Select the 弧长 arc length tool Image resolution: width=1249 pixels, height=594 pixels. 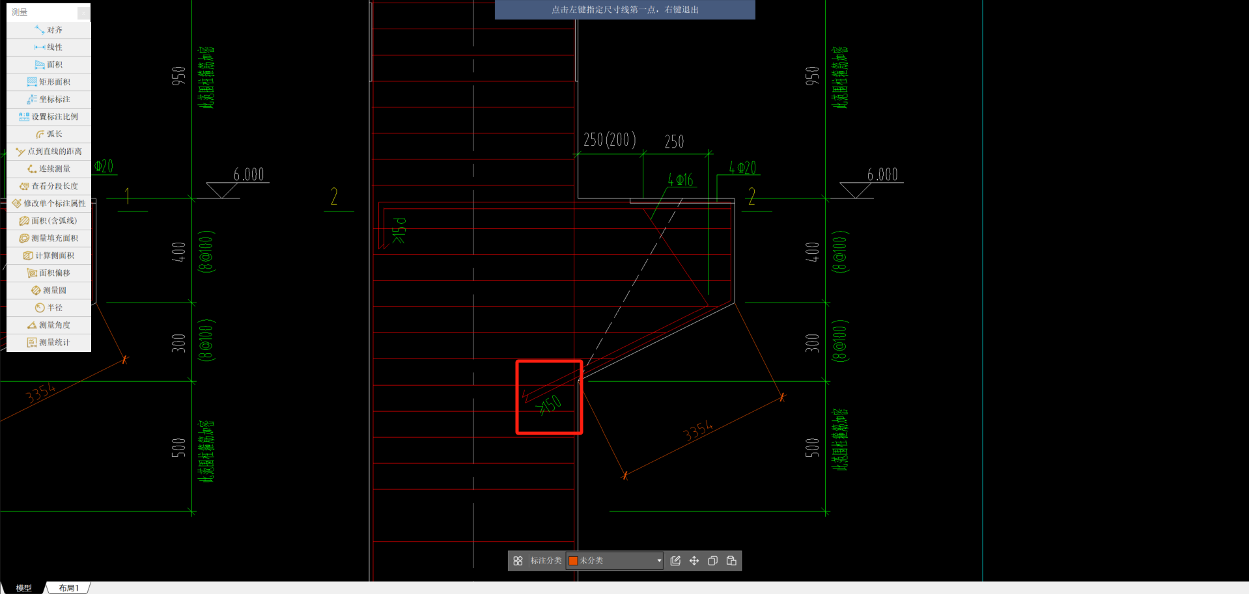click(x=49, y=134)
